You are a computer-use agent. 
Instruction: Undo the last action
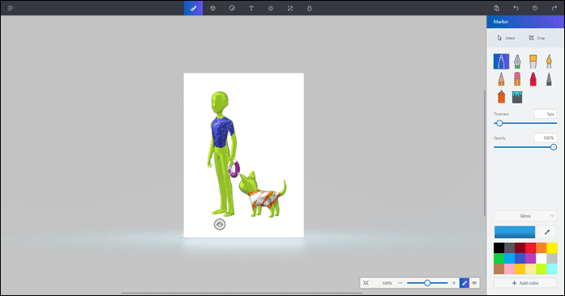516,8
